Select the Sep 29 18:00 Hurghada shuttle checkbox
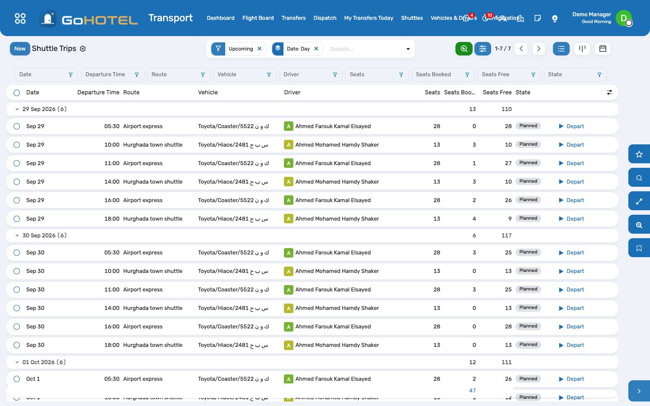The width and height of the screenshot is (650, 406). click(x=17, y=219)
